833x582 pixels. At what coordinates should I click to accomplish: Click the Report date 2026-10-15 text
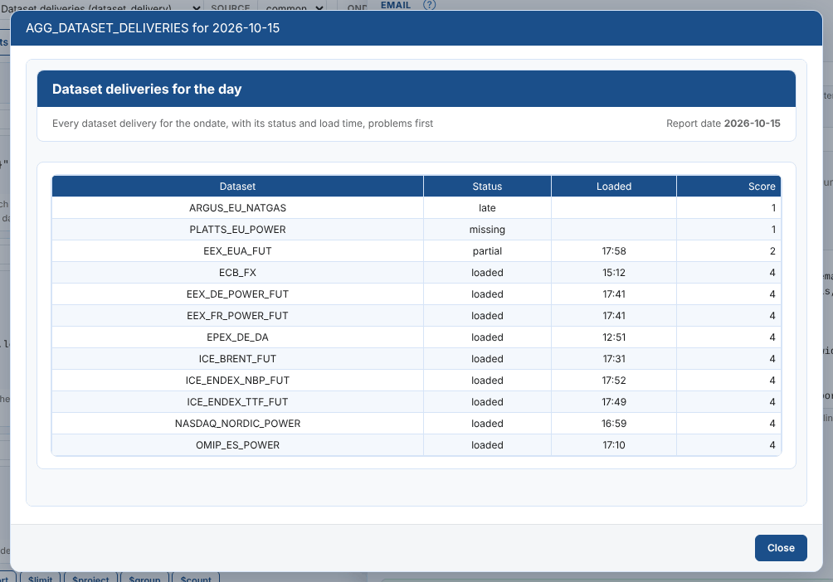(723, 124)
